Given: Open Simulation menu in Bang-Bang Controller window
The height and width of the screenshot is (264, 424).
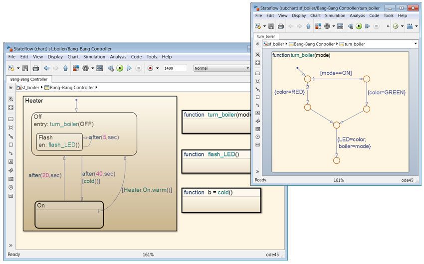Looking at the screenshot, I should pyautogui.click(x=94, y=57).
